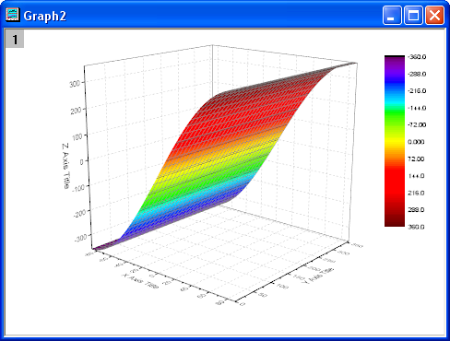Click the Y Axis Title label
The image size is (450, 341).
pyautogui.click(x=318, y=275)
